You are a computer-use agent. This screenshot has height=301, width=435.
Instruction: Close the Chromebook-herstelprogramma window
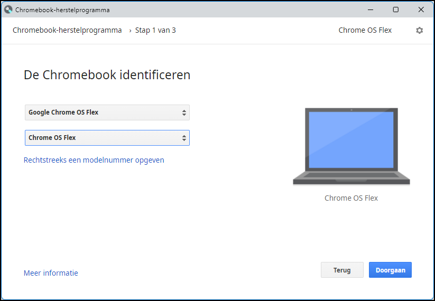pyautogui.click(x=421, y=10)
